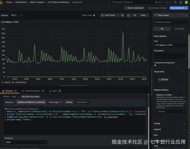Open the help question-mark icon
Screen dimensions: 190x149
tap(175, 2)
